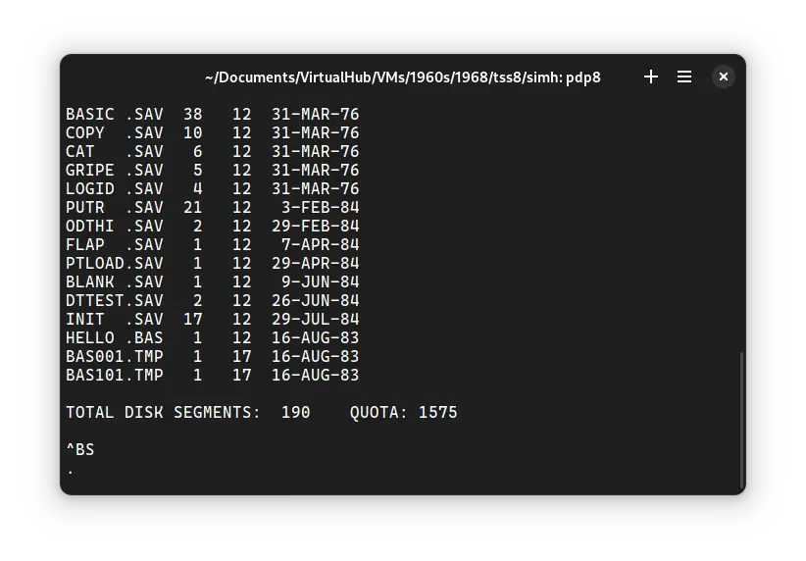Select the COPY .SAV line
Image resolution: width=806 pixels, height=561 pixels.
pyautogui.click(x=115, y=132)
